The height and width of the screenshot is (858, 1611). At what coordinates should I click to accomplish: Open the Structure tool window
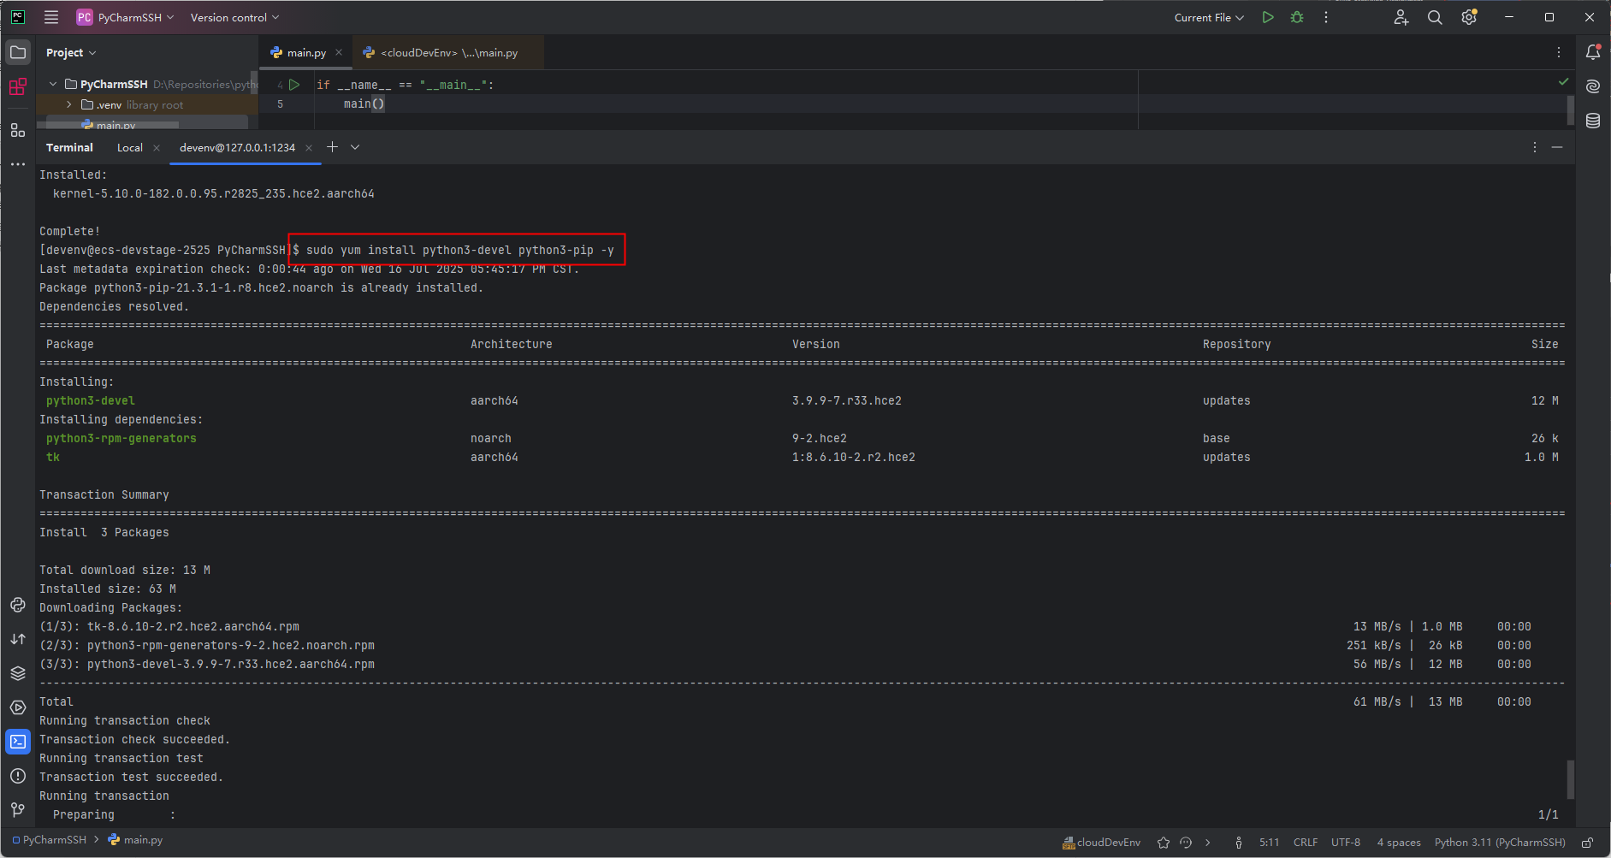coord(18,130)
